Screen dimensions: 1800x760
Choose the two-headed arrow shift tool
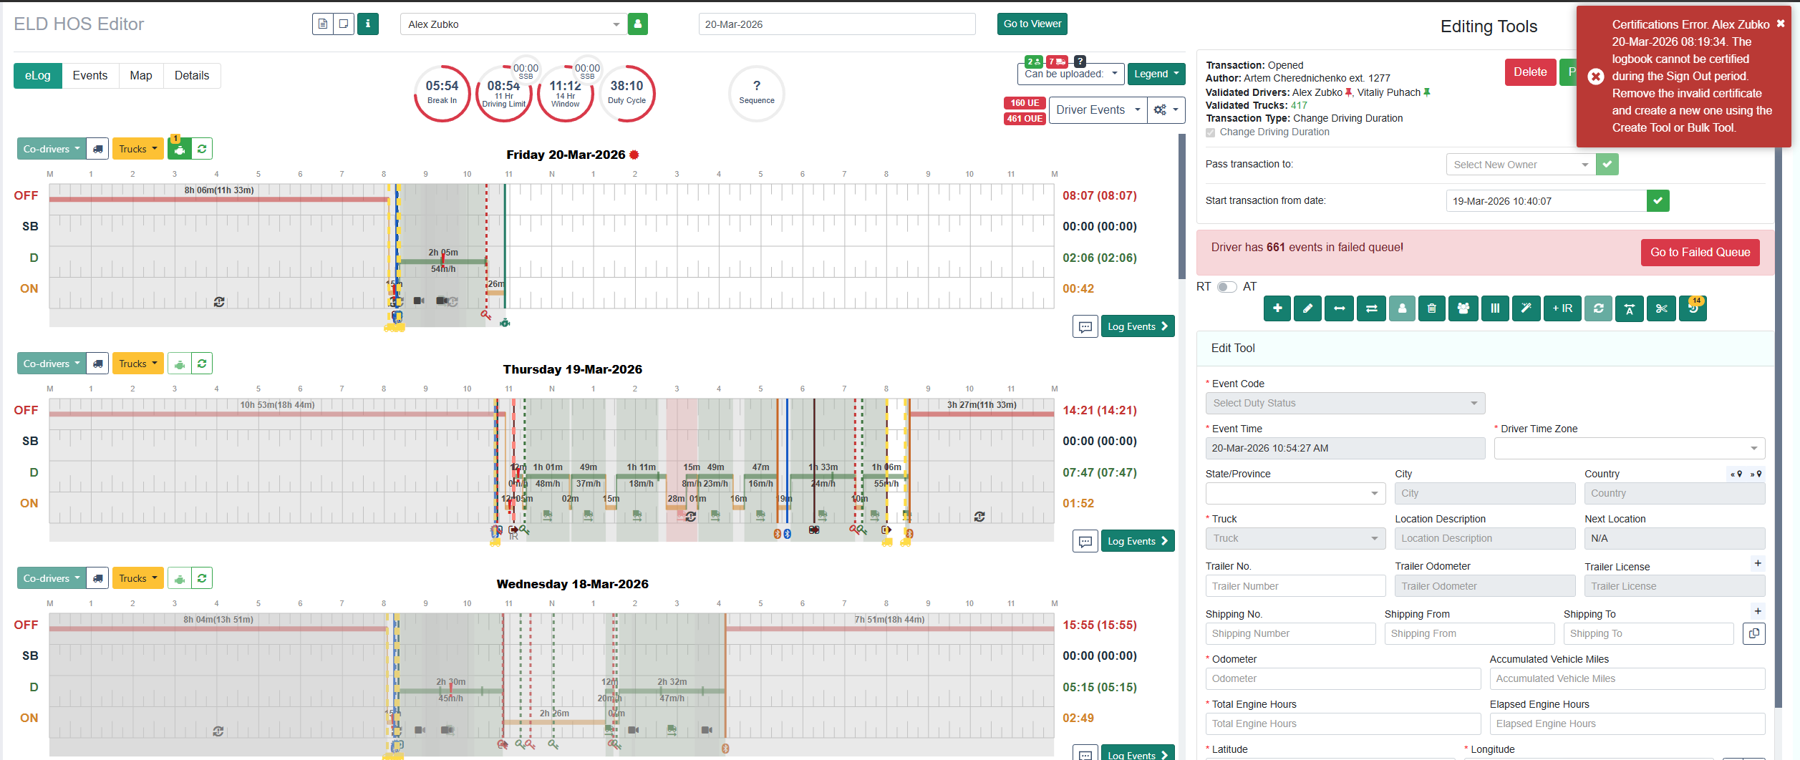click(1339, 308)
